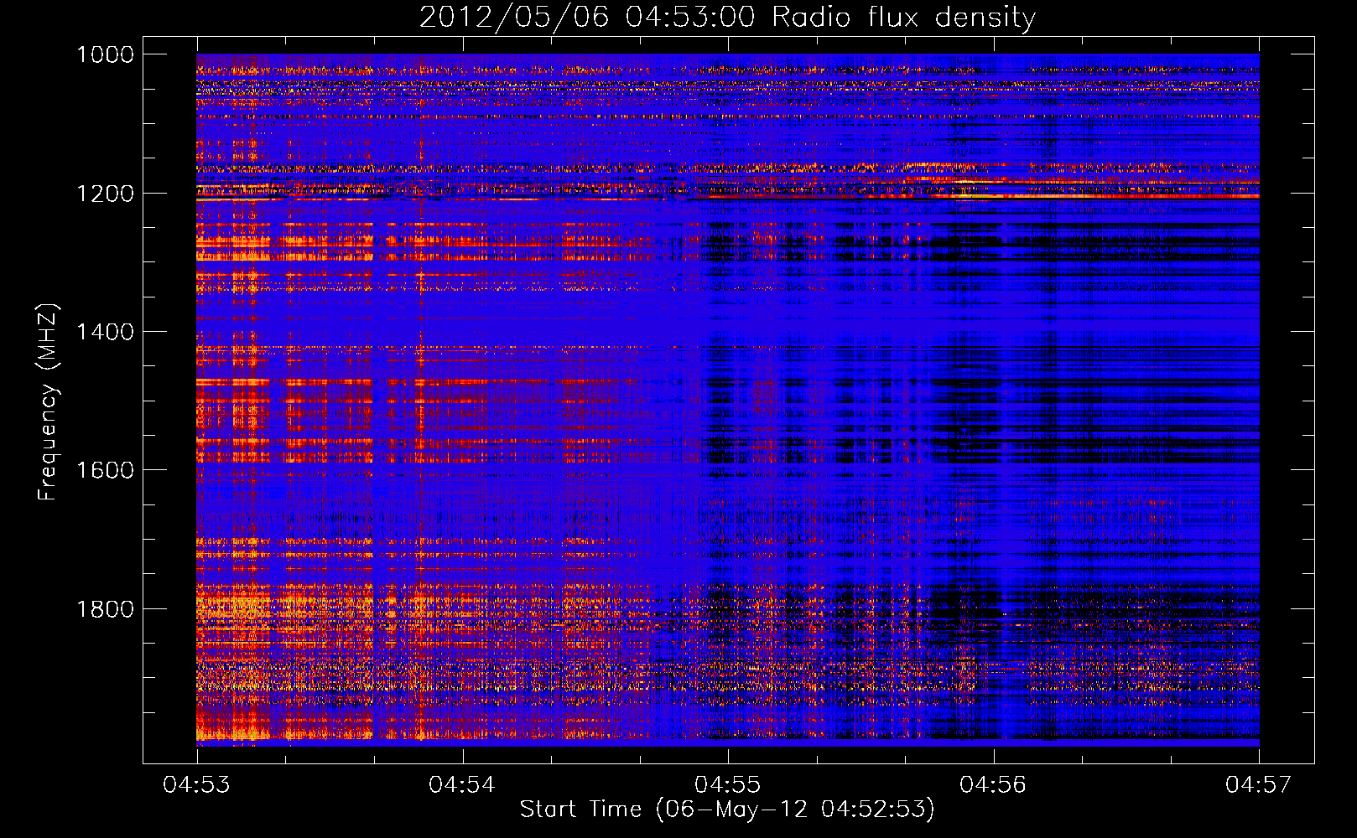1357x838 pixels.
Task: Click the 04:53 time tick label
Action: click(196, 785)
